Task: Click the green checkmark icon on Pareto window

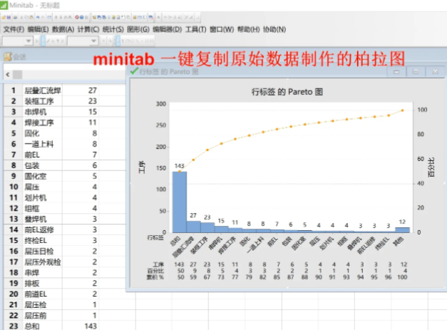Action: [134, 71]
